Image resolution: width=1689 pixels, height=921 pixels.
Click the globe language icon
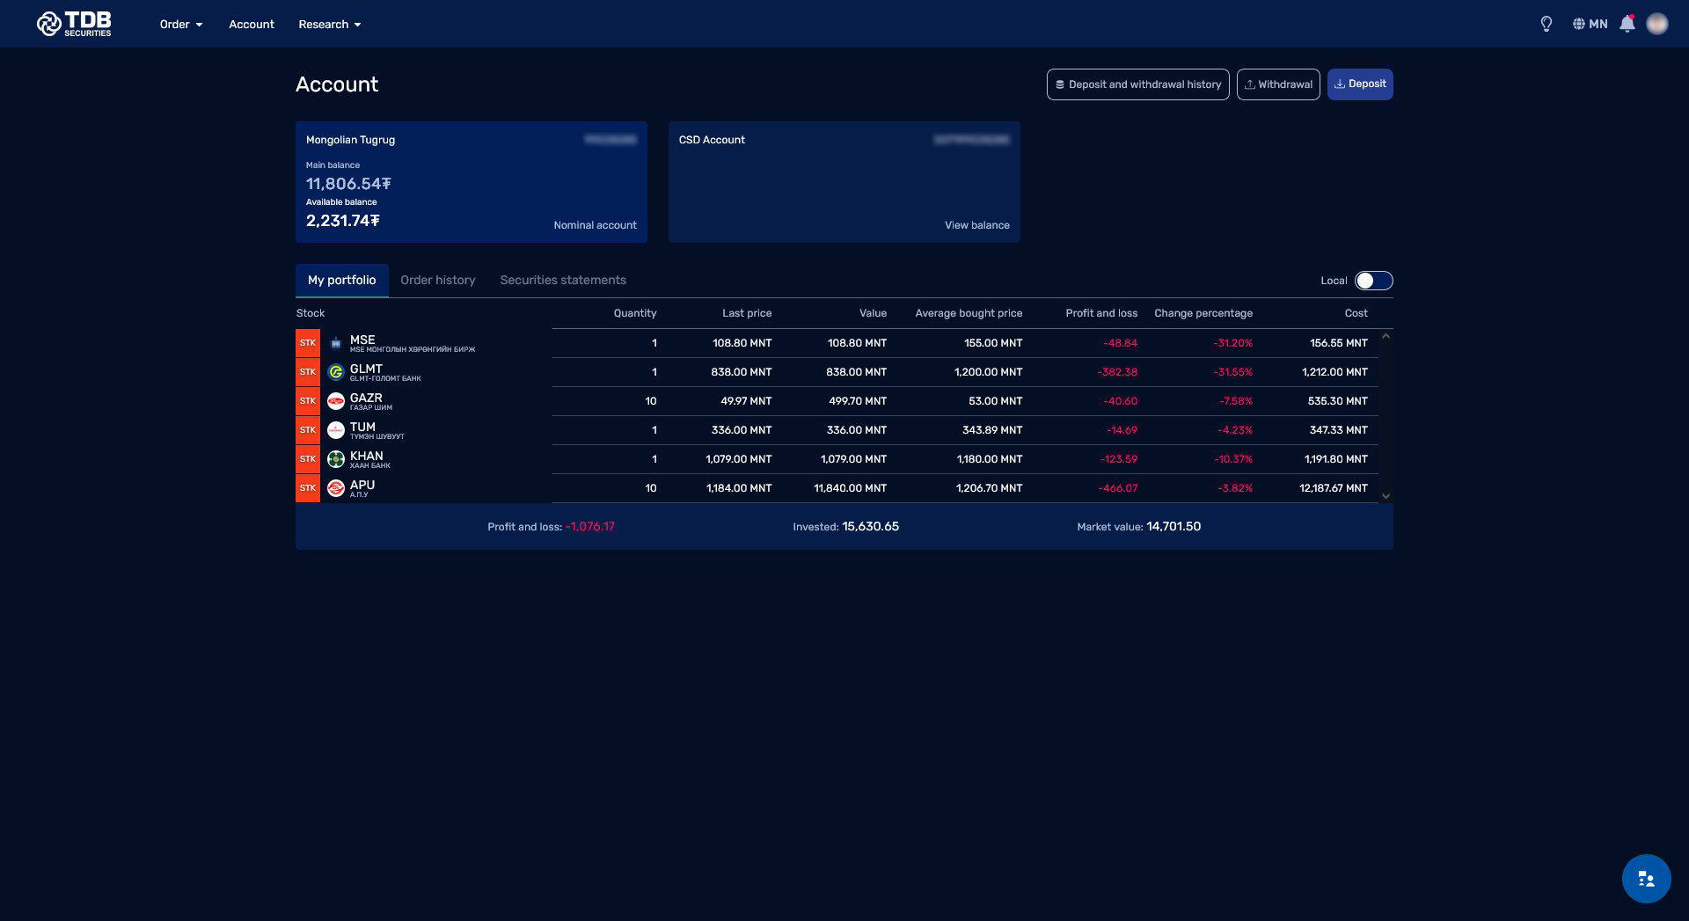coord(1578,24)
